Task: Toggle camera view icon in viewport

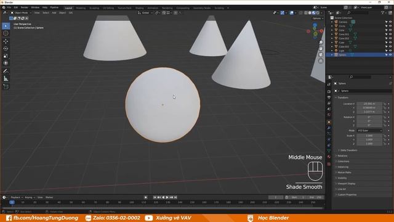Action: [x=321, y=55]
